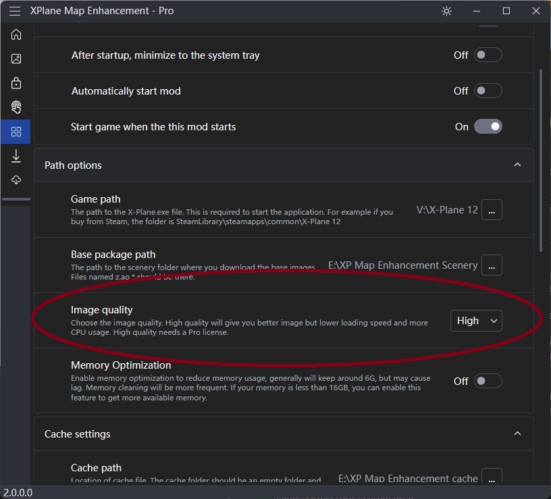Collapse the Path options section

click(517, 165)
